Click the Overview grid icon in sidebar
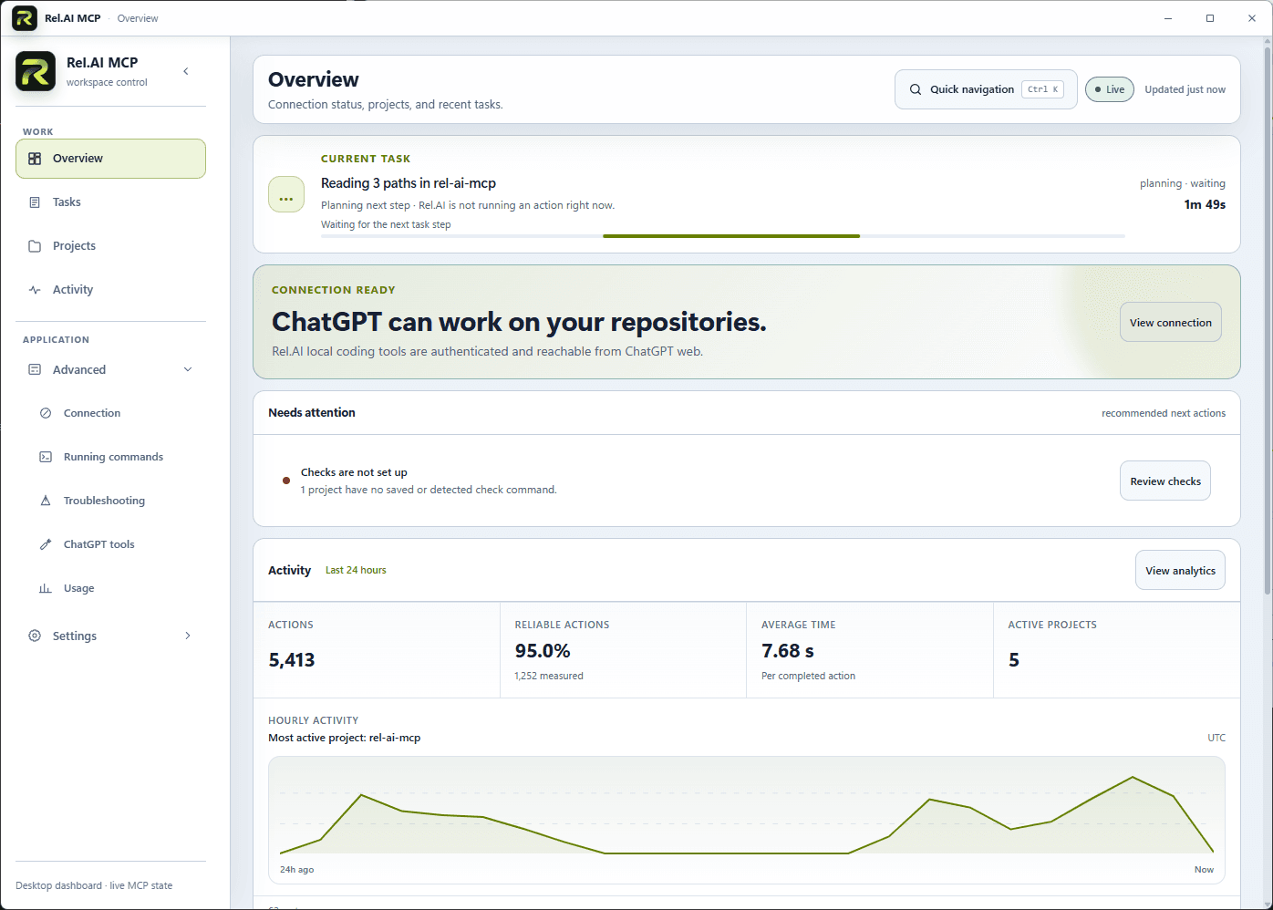 (x=35, y=159)
